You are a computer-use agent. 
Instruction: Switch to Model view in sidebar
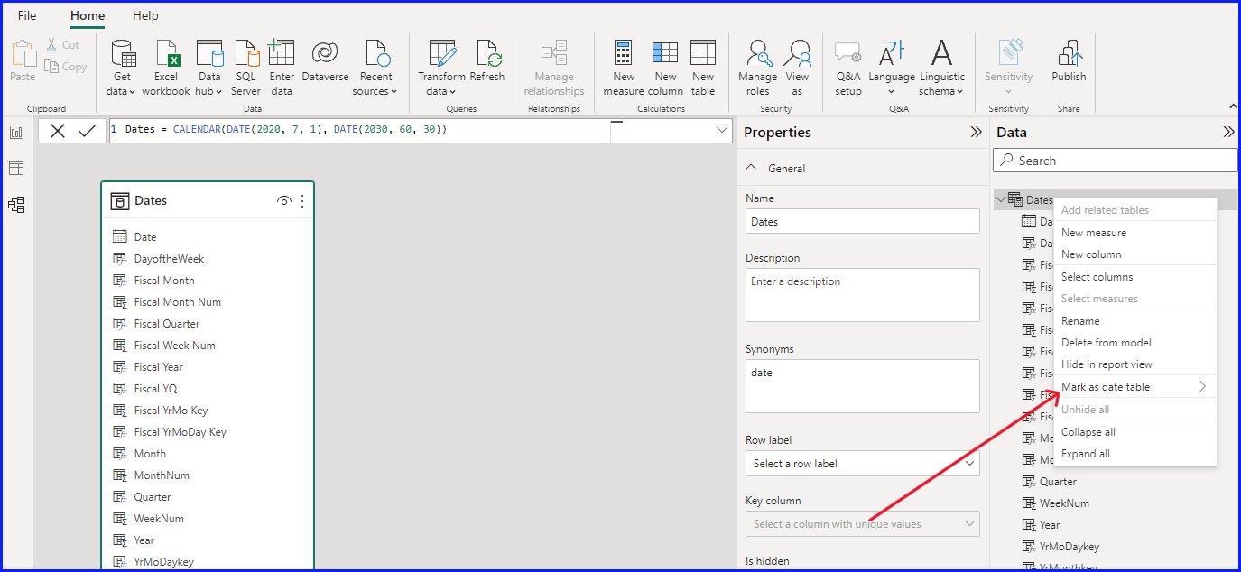point(16,205)
